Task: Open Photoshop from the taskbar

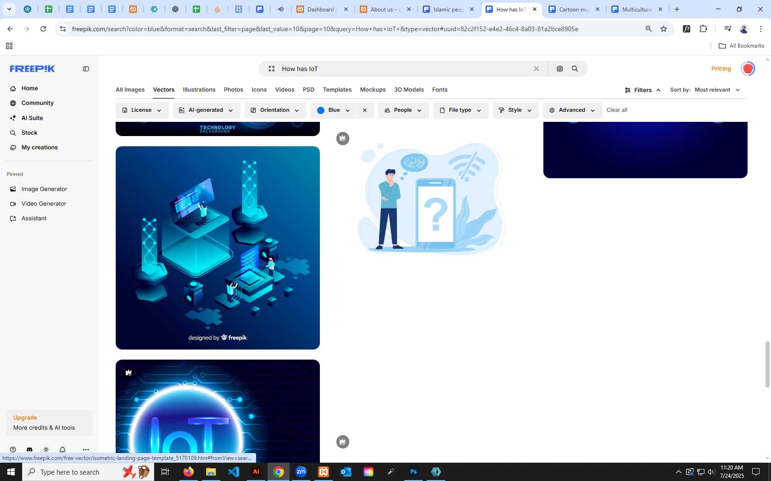Action: [x=413, y=472]
